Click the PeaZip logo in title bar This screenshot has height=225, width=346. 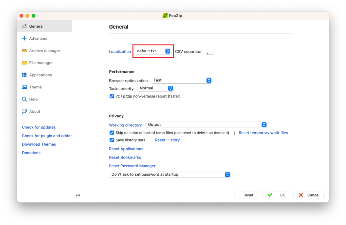(165, 16)
